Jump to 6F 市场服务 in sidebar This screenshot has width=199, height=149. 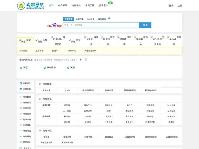25,125
